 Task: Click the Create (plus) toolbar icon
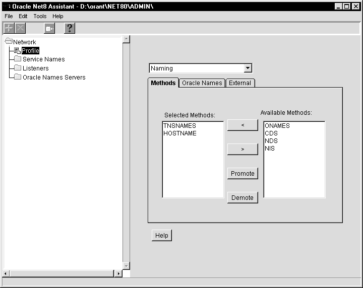tap(9, 28)
